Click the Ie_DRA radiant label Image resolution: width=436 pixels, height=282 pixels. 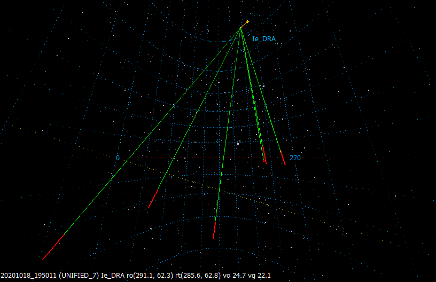click(263, 39)
